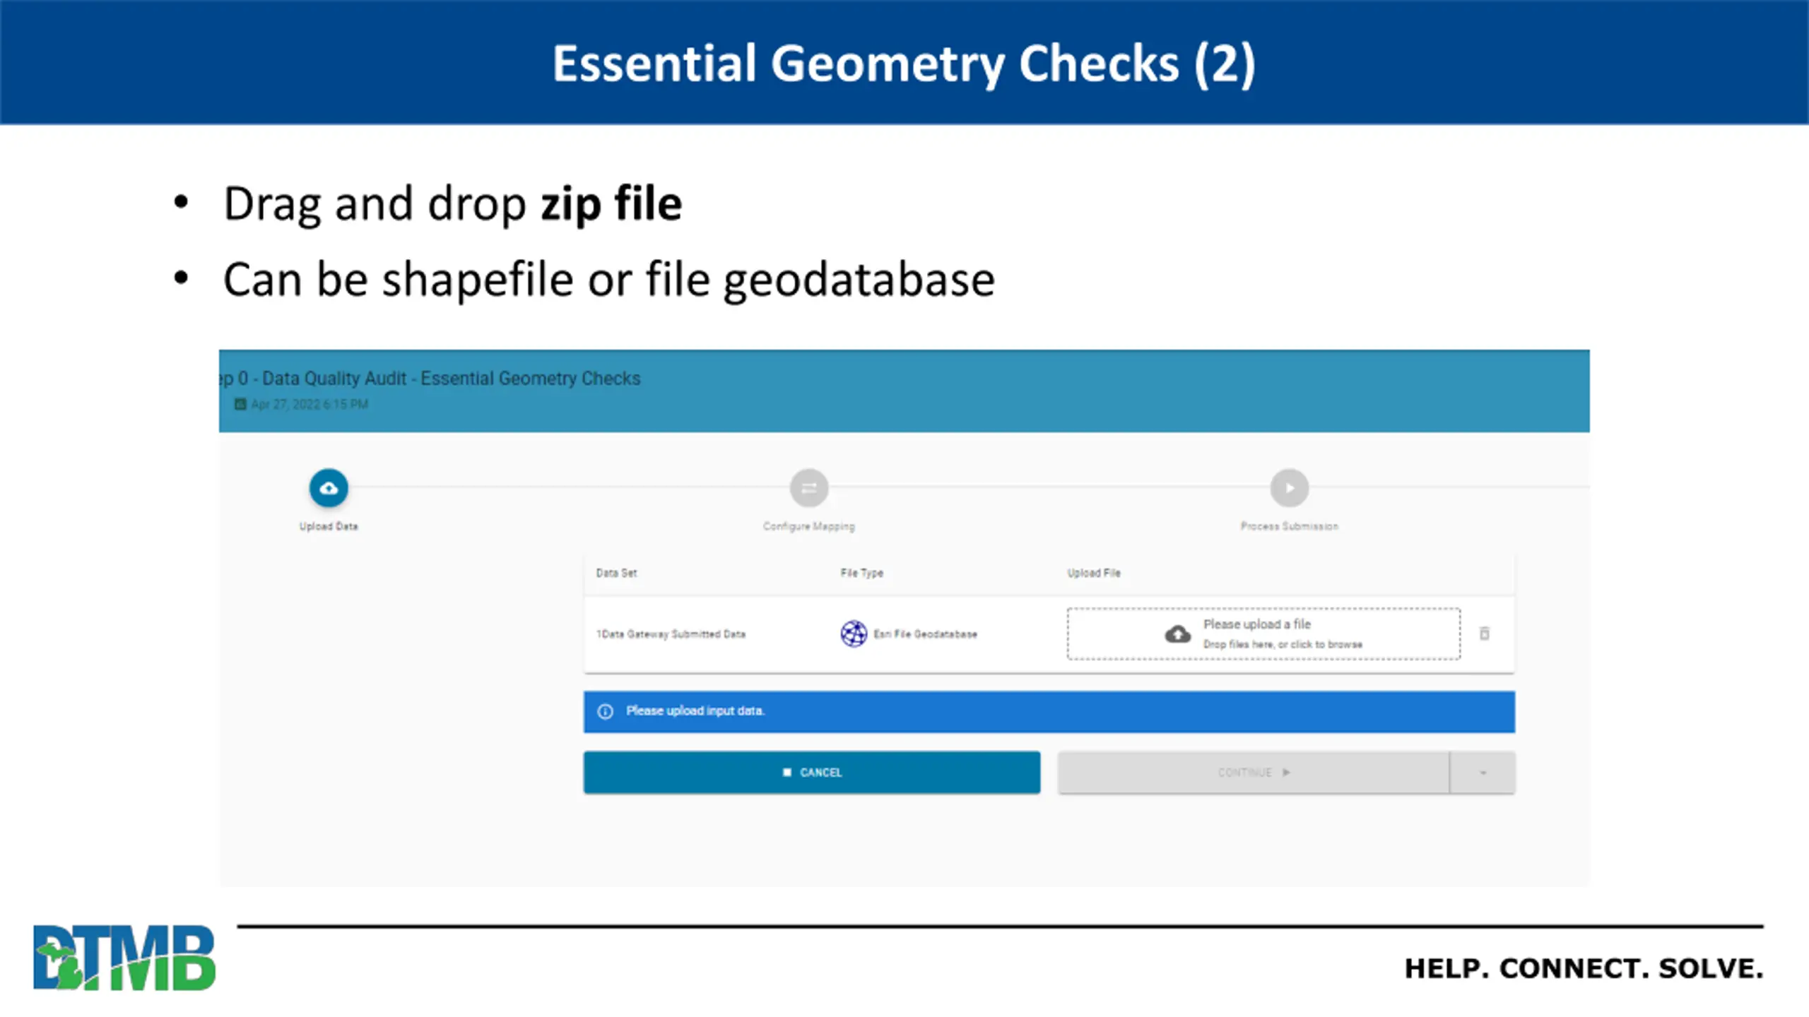
Task: Click the 'Please upload input data.' message
Action: [x=695, y=711]
